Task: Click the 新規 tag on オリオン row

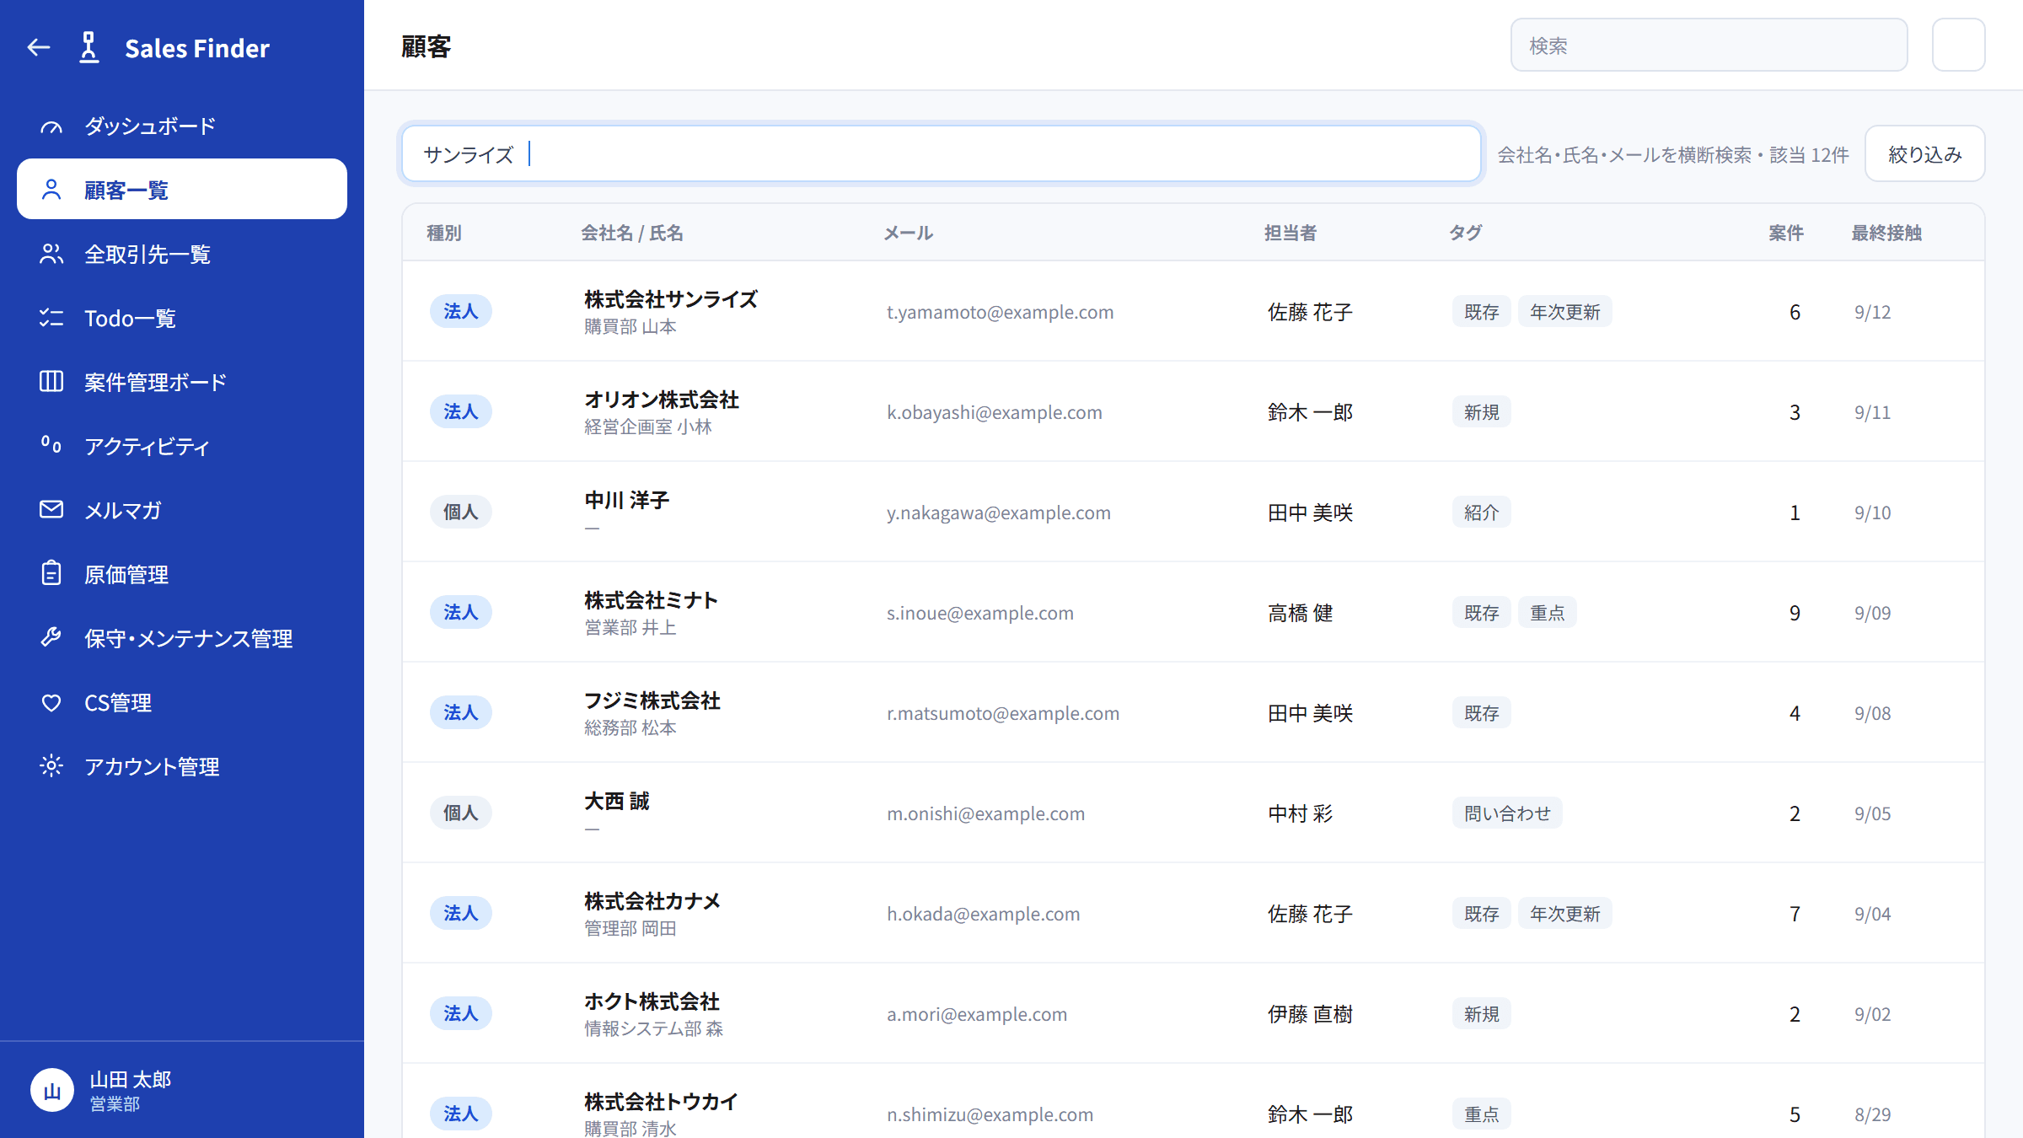Action: (x=1482, y=412)
